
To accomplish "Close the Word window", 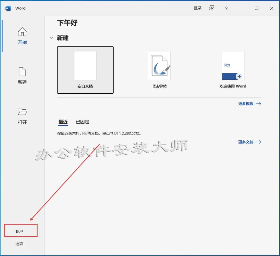I will pyautogui.click(x=272, y=8).
